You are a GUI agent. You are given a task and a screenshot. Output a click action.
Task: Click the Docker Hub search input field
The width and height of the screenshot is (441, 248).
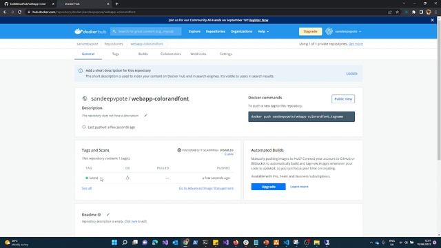tap(145, 32)
